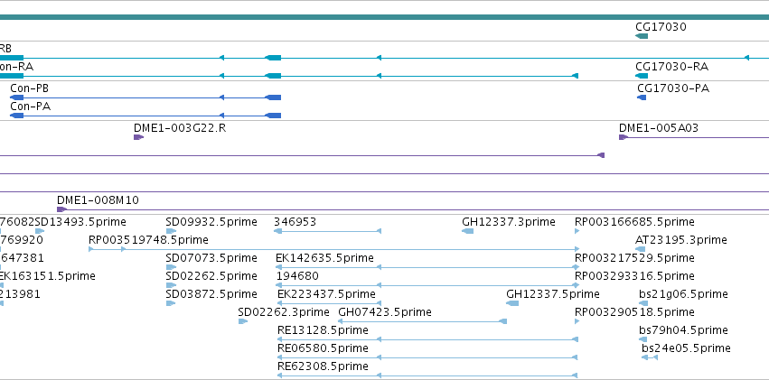Viewport: 769px width, 380px height.
Task: Select the bs21g06.5prime label
Action: [x=684, y=294]
